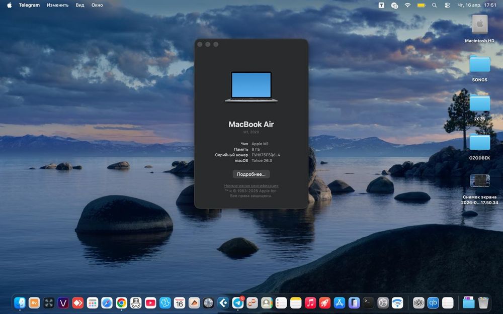Image resolution: width=503 pixels, height=314 pixels.
Task: Open the Окно menu
Action: (x=97, y=5)
